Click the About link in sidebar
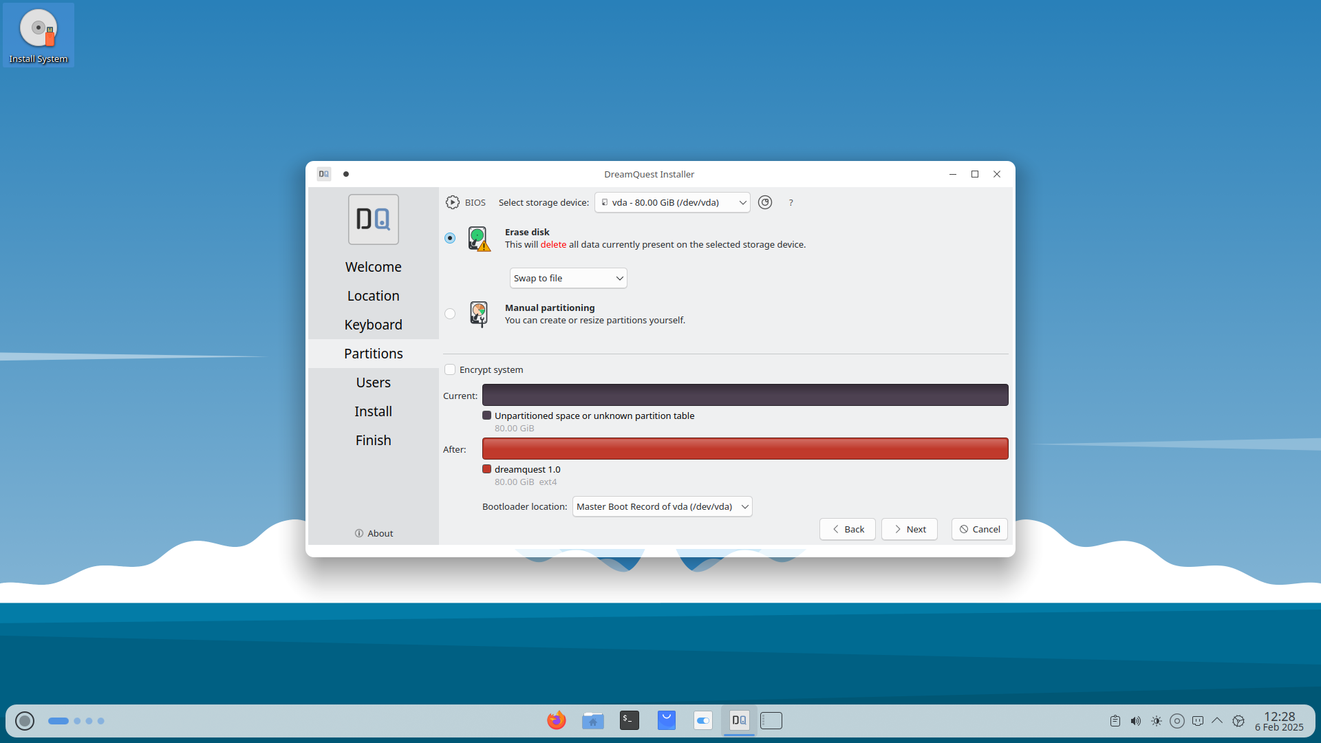Image resolution: width=1321 pixels, height=743 pixels. click(x=374, y=533)
